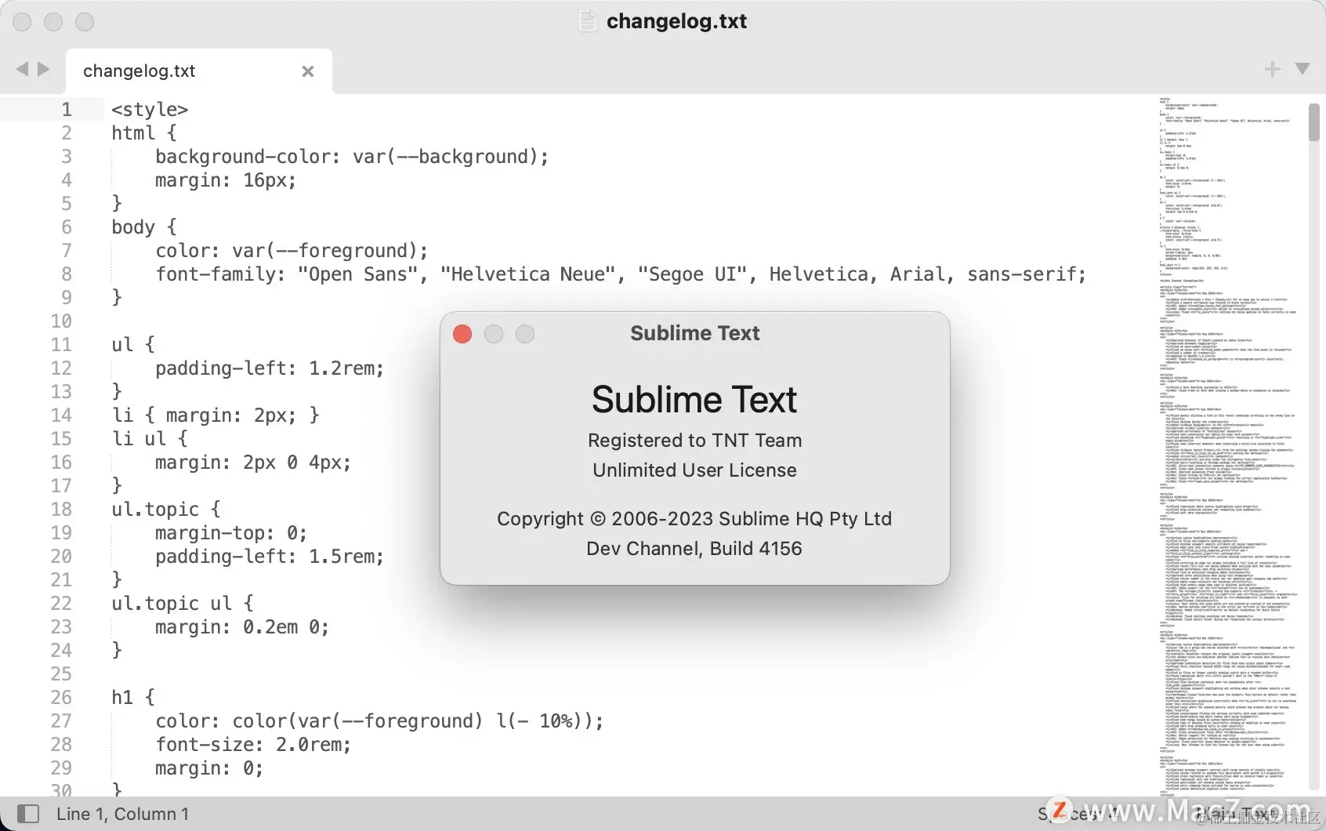Click the 'ul.topic ul {' line
Viewport: 1326px width, 831px height.
pos(183,604)
